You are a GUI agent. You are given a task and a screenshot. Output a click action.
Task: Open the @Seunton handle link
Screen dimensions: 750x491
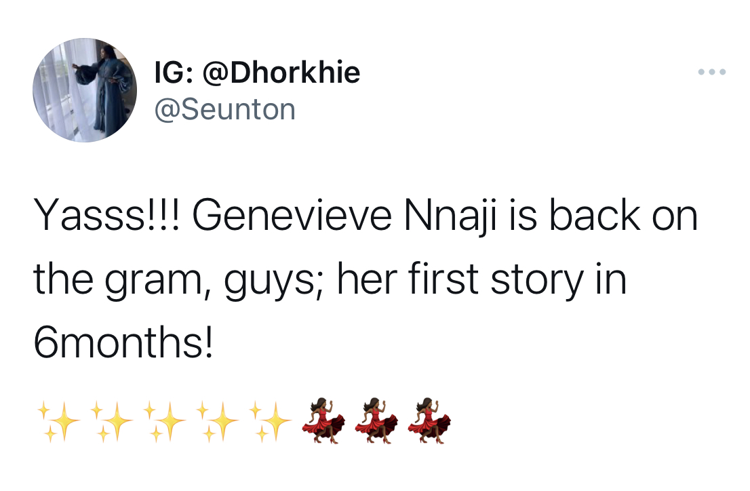(225, 110)
